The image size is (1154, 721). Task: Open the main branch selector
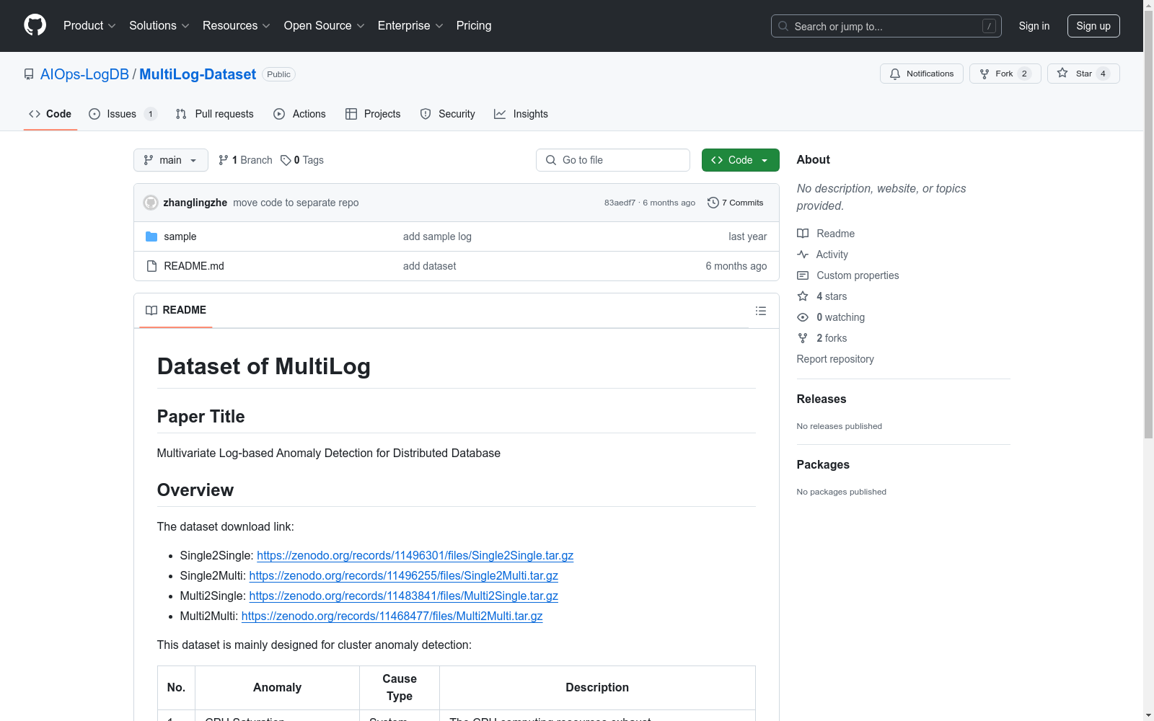[170, 160]
